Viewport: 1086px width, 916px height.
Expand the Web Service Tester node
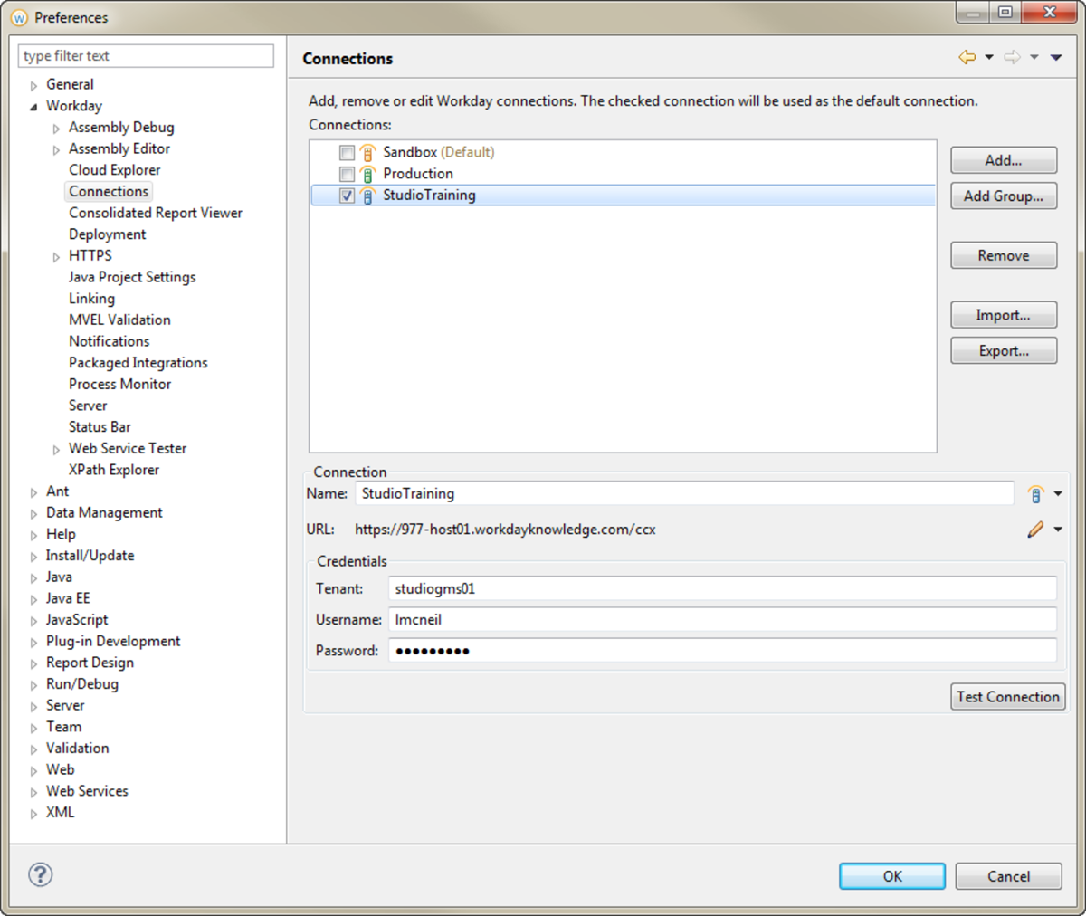click(56, 449)
